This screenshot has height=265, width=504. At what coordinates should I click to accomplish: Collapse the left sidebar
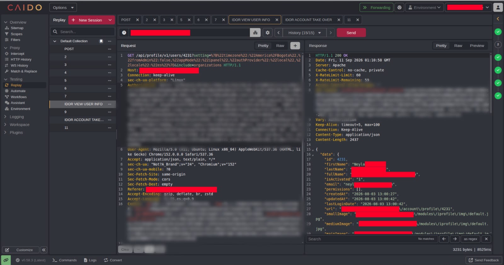click(x=44, y=250)
